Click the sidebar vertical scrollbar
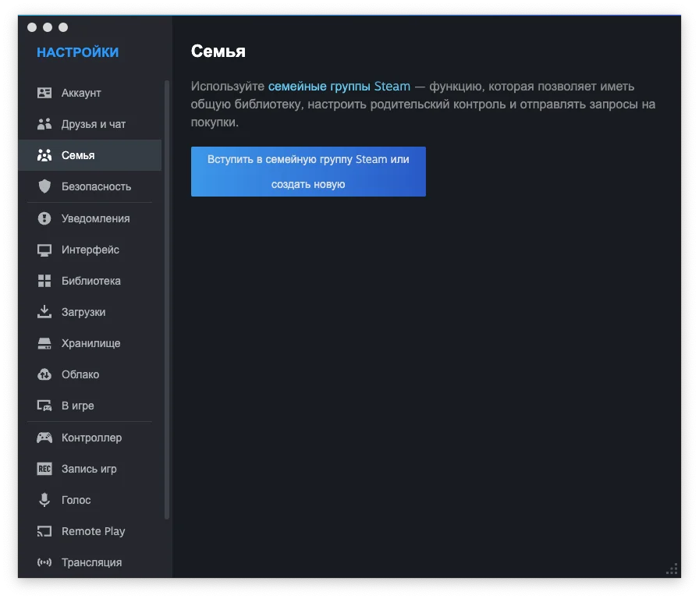This screenshot has width=699, height=599. (x=167, y=299)
